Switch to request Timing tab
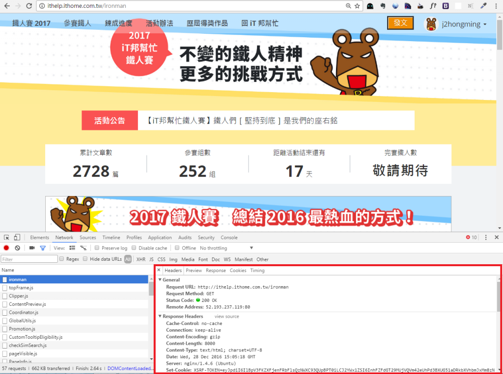The width and height of the screenshot is (503, 374). 257,270
